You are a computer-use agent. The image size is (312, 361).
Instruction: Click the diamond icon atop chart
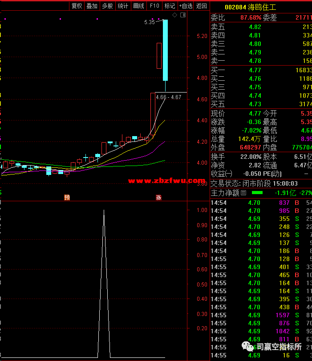pos(175,15)
